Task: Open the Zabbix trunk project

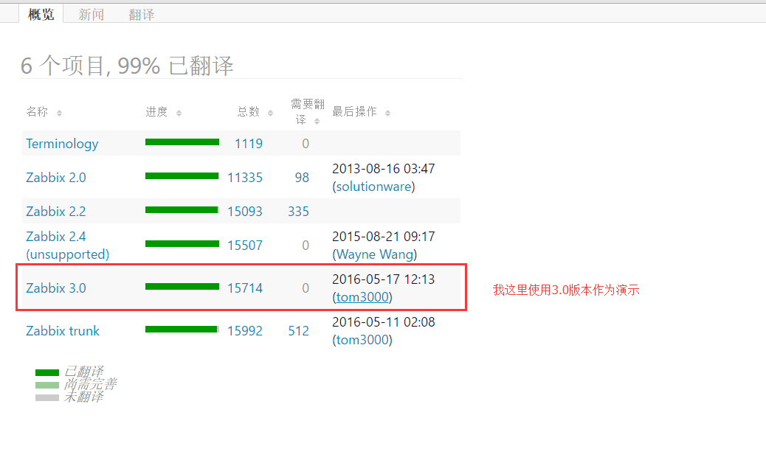Action: [63, 331]
